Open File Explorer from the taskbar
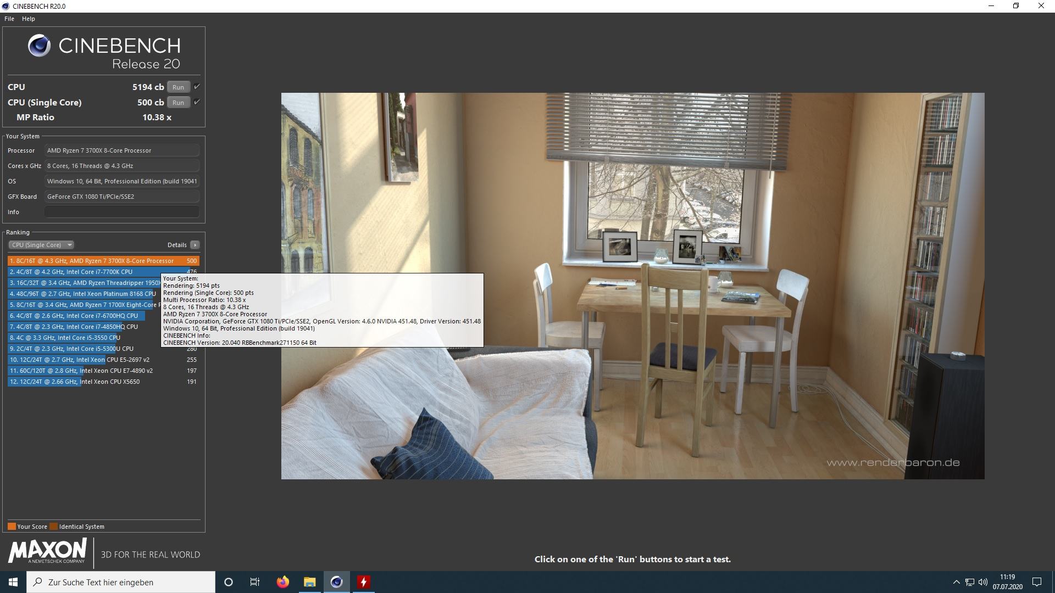The image size is (1055, 593). coord(309,582)
